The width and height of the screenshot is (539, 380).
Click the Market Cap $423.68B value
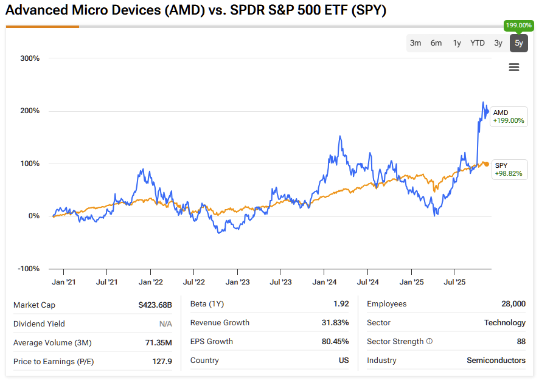pyautogui.click(x=155, y=305)
